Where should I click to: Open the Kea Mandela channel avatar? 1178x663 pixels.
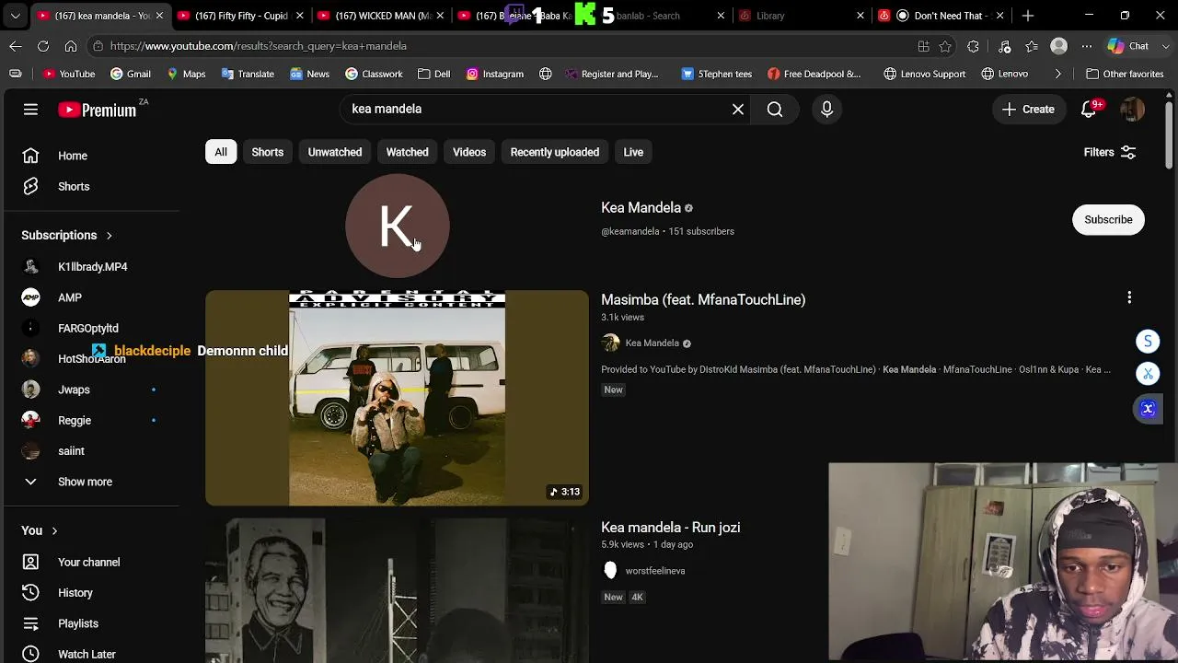[397, 226]
